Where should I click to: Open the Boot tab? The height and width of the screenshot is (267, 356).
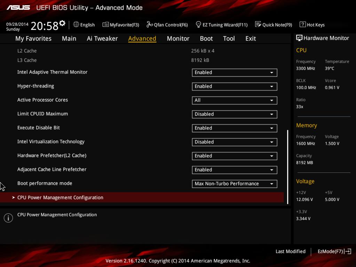click(206, 39)
